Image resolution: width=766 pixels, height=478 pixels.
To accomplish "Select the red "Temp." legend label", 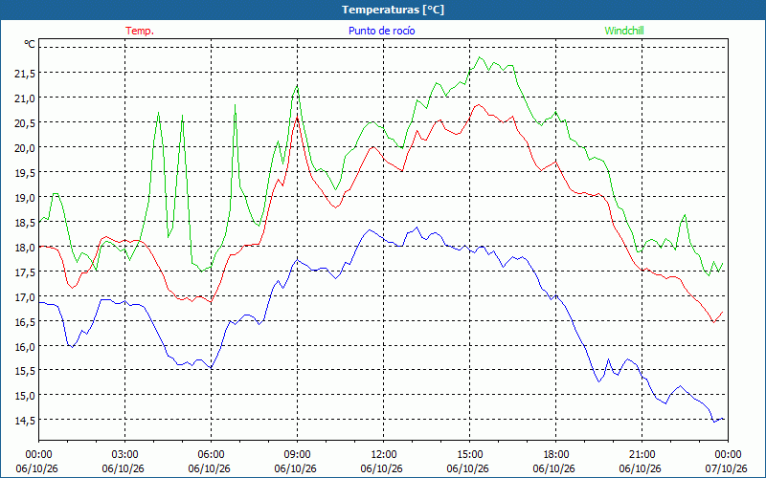I will point(140,31).
